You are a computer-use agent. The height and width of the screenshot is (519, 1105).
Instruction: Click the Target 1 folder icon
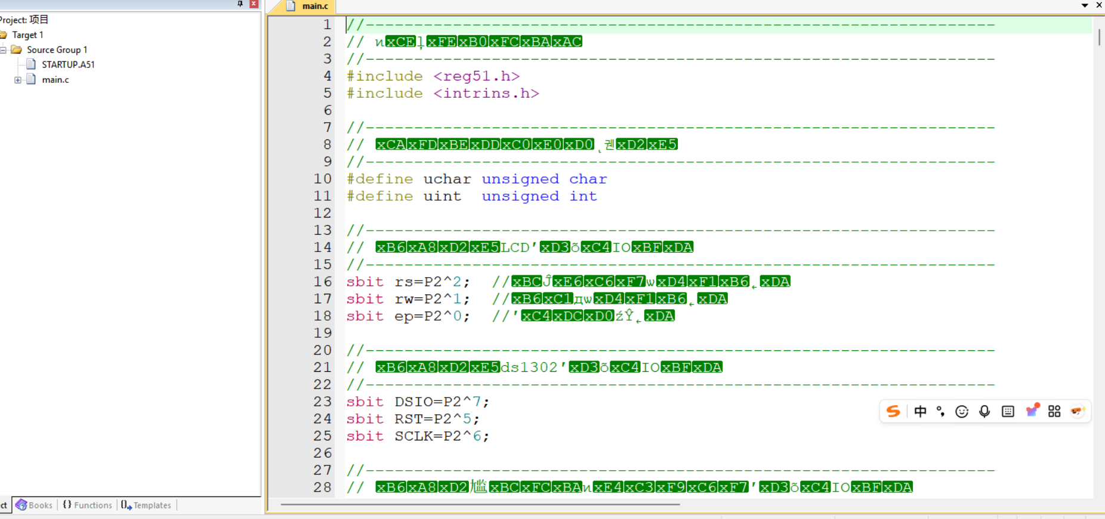coord(3,35)
